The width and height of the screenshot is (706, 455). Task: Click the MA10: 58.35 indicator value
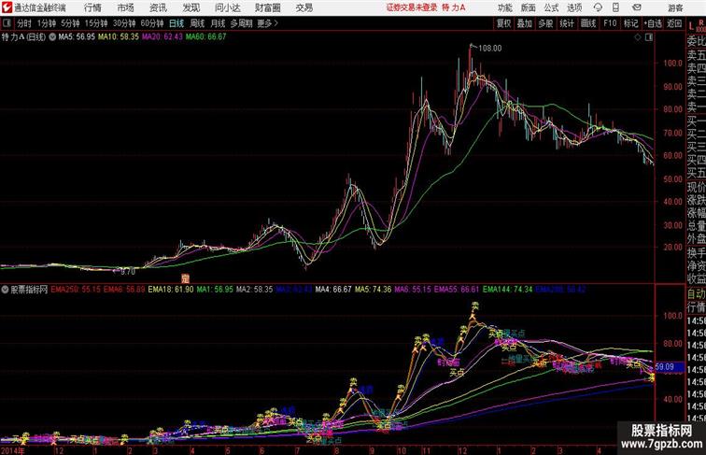[119, 37]
